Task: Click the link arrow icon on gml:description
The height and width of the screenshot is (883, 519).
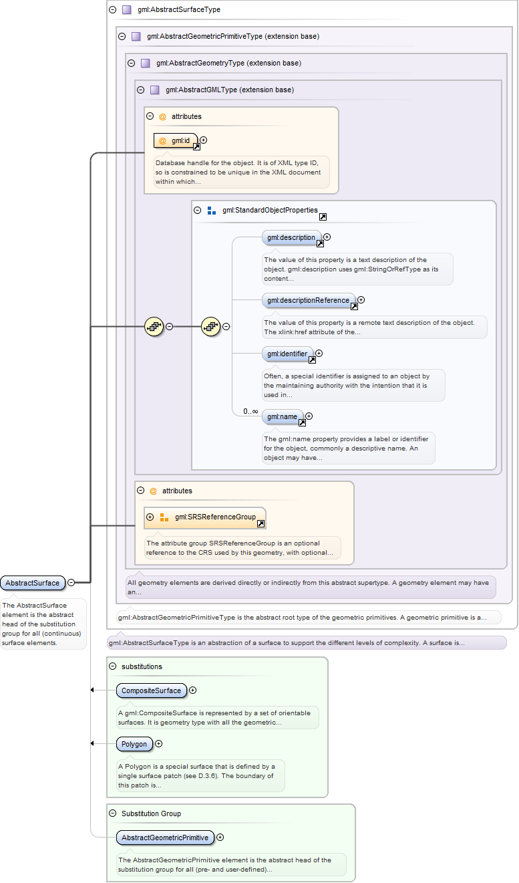Action: (320, 244)
